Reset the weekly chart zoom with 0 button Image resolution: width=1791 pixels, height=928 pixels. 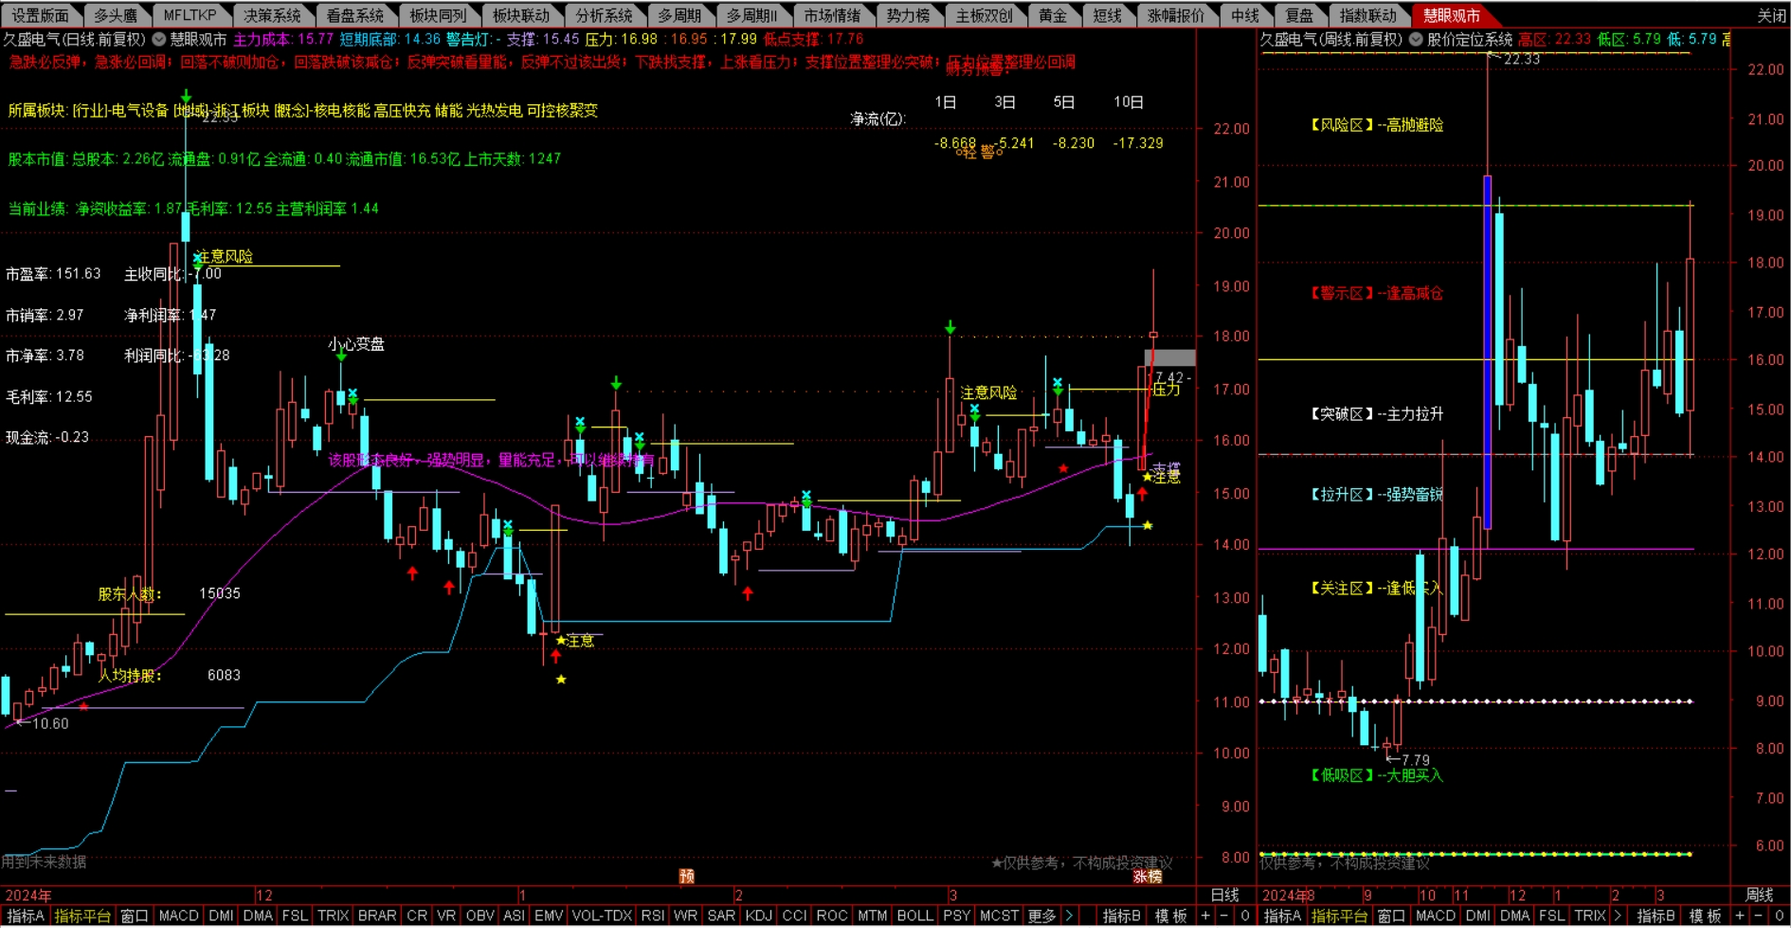[x=1779, y=916]
